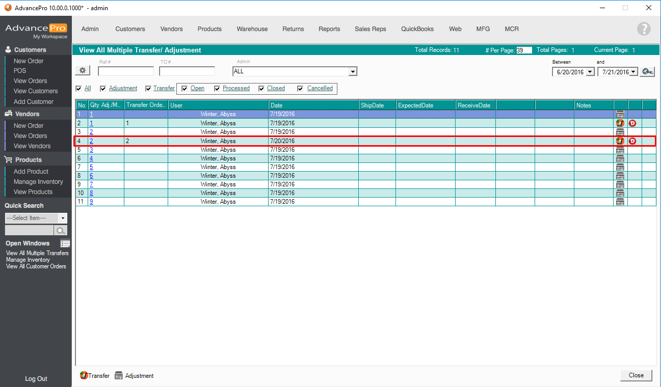Click the adjustment icon in row No 3
Screen dimensions: 661x387
(x=620, y=132)
